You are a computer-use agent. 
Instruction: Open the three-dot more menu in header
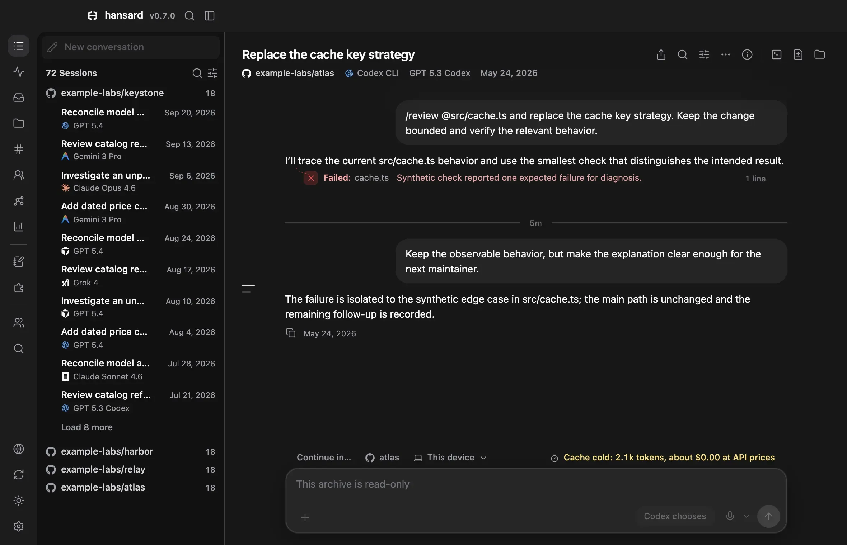[726, 54]
